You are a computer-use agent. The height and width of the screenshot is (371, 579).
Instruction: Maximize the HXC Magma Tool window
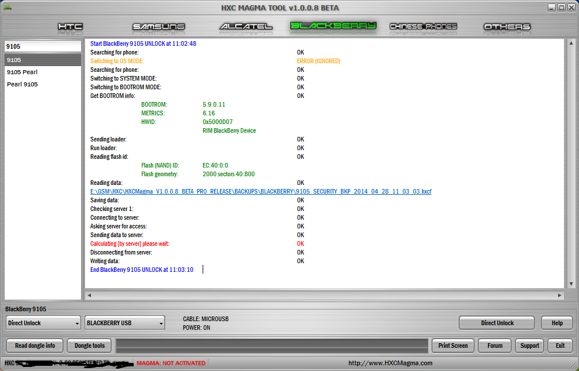point(561,8)
